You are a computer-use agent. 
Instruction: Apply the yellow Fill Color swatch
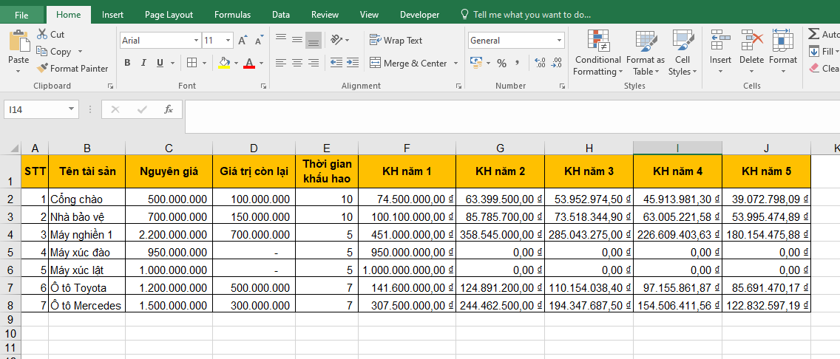click(x=224, y=64)
